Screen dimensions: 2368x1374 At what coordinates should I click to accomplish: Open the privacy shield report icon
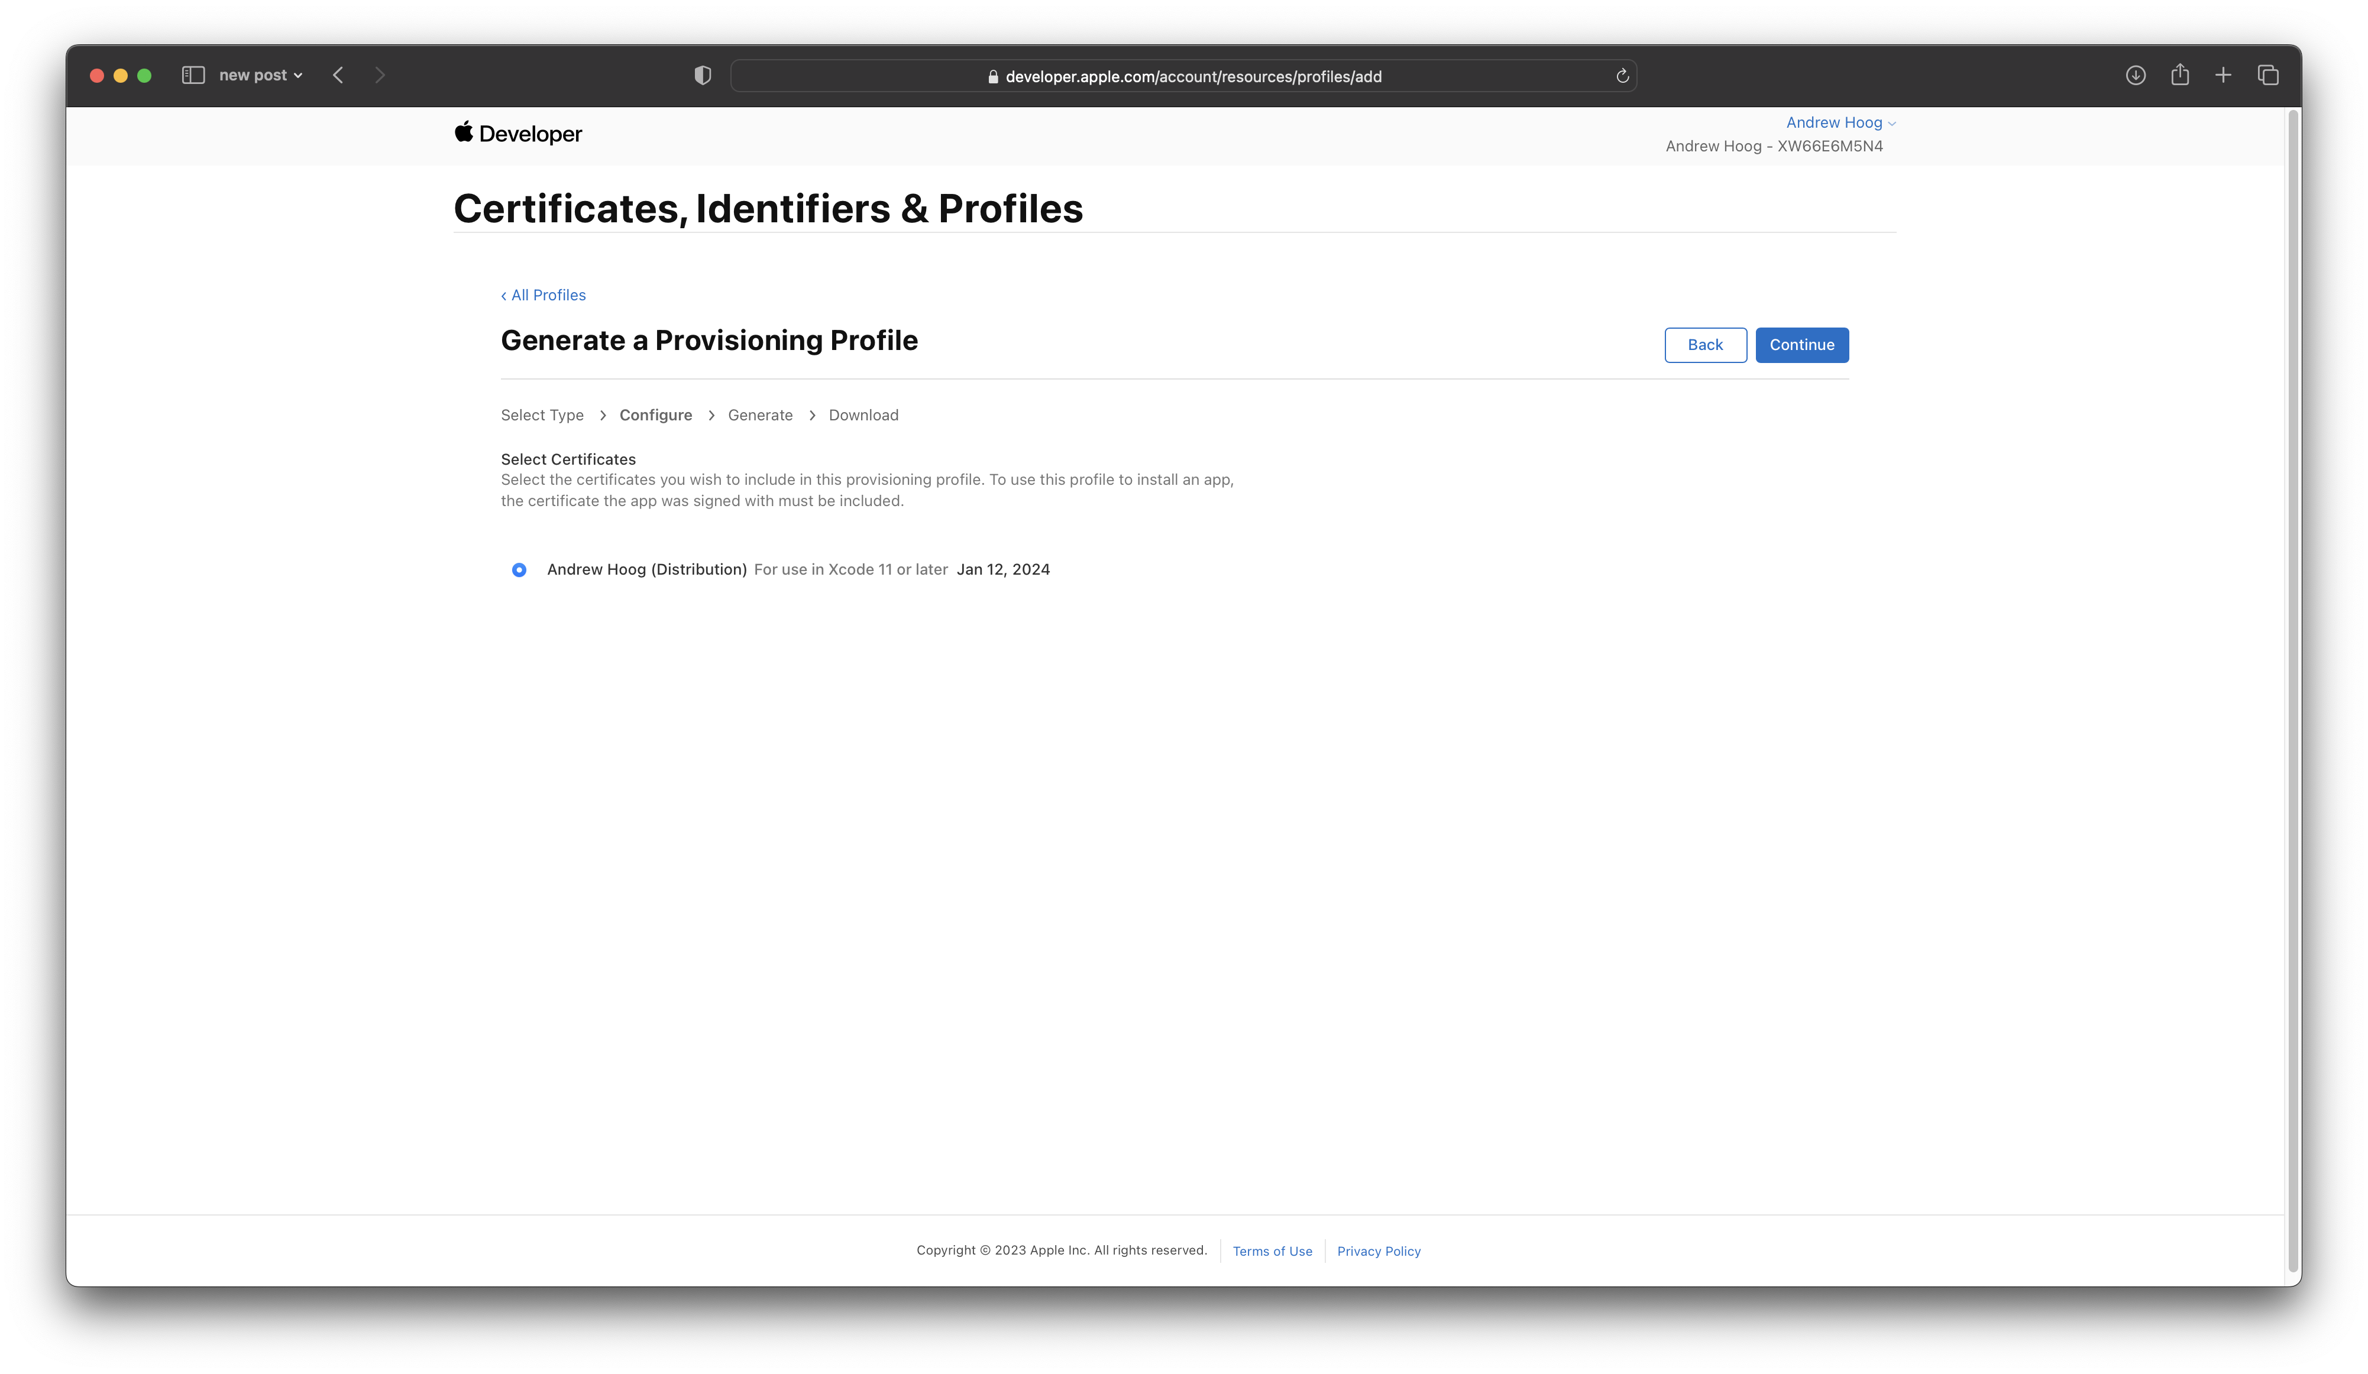[702, 75]
